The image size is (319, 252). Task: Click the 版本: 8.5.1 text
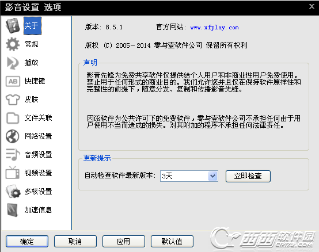[104, 27]
